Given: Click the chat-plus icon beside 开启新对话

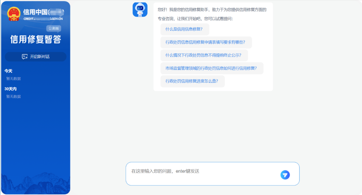Looking at the screenshot, I should 24,57.
